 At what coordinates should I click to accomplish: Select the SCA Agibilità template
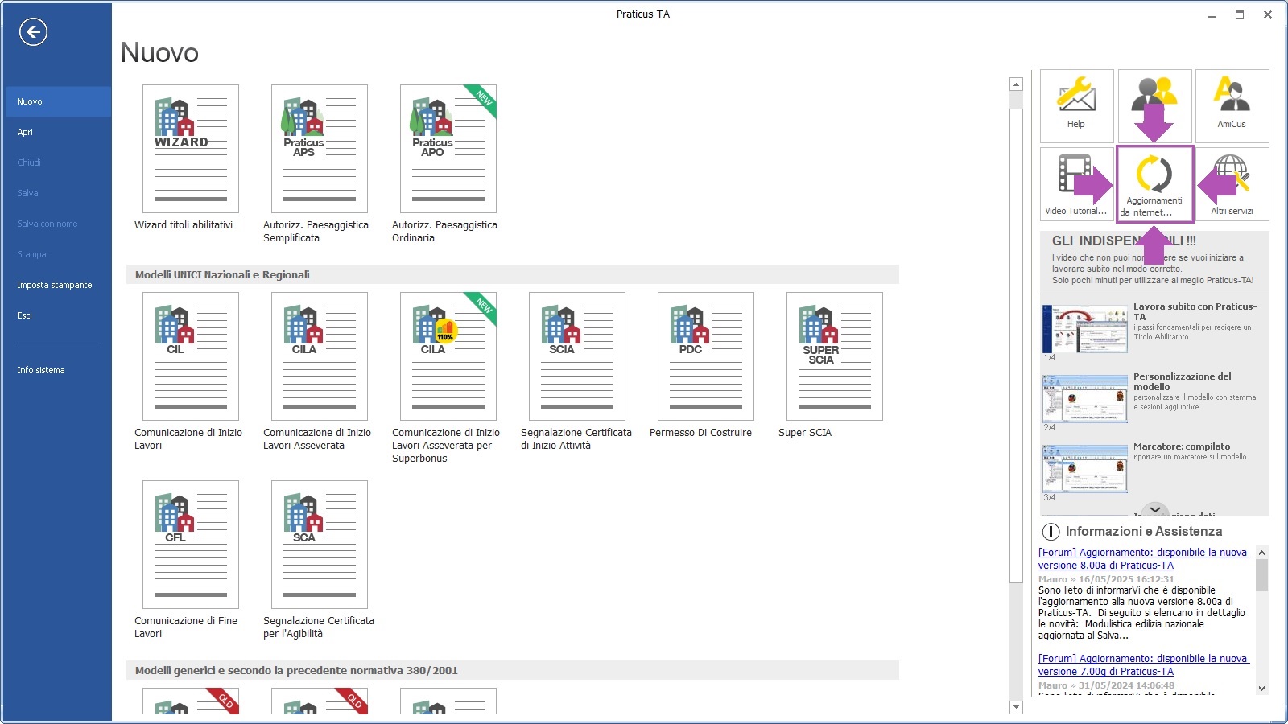click(320, 545)
